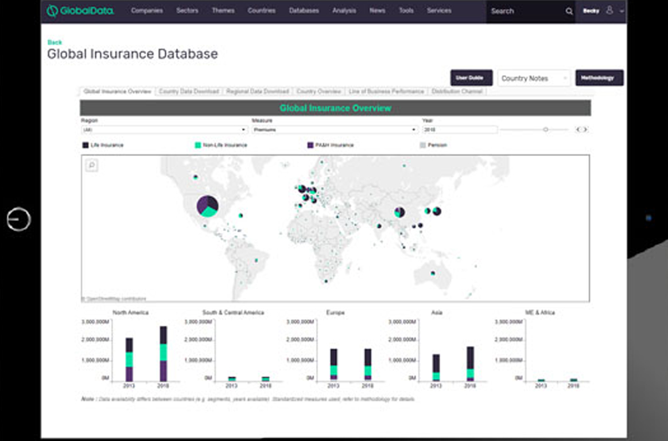Click the Pension legend swatch
668x441 pixels.
[422, 145]
